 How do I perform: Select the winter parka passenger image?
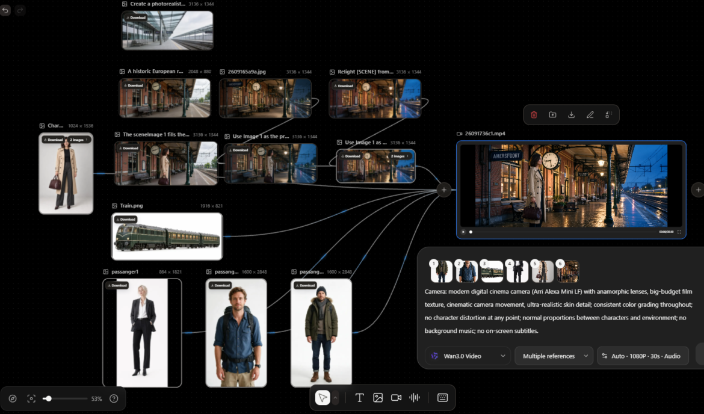pyautogui.click(x=321, y=333)
